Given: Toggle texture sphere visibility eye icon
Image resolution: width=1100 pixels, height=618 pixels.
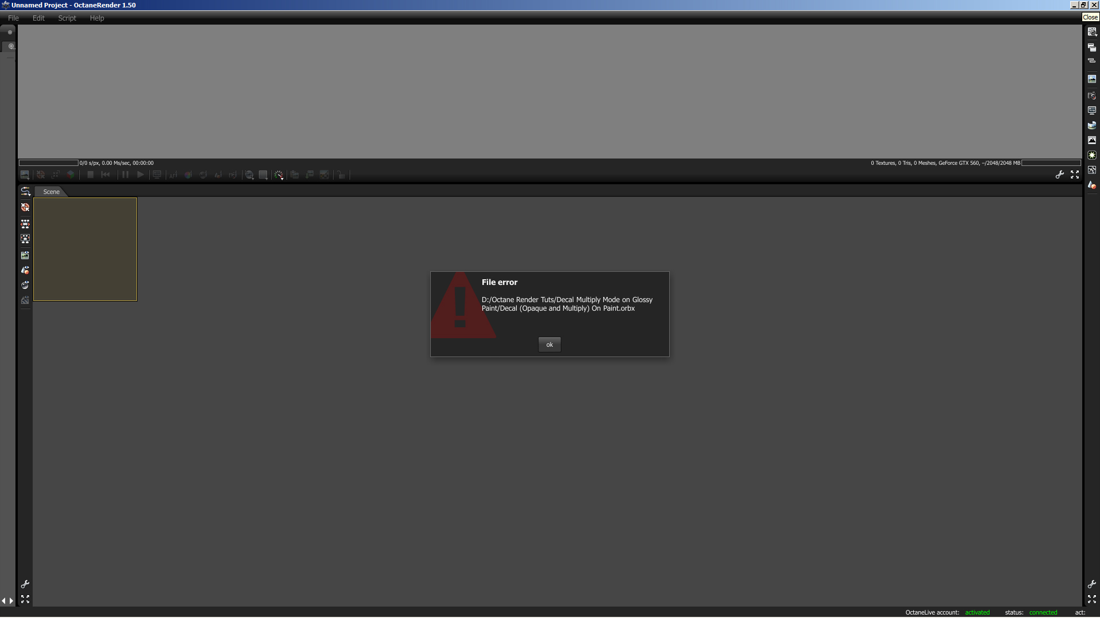Looking at the screenshot, I should pyautogui.click(x=25, y=285).
